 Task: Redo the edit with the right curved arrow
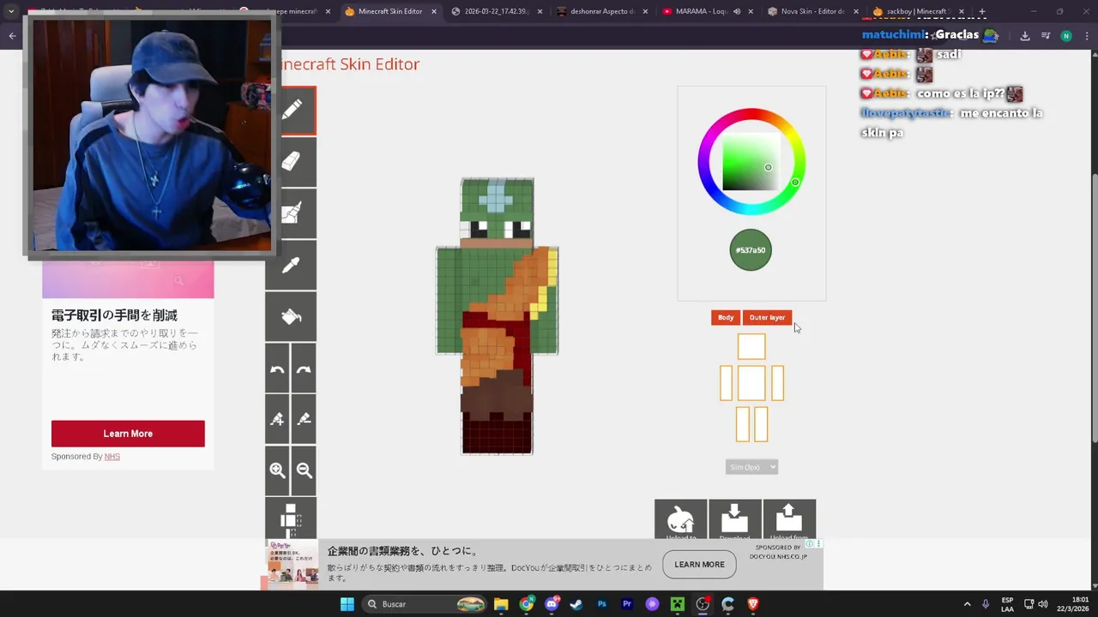point(304,368)
